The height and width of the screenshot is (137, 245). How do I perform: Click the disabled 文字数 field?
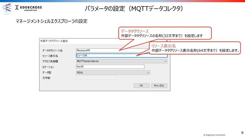[x=96, y=78]
